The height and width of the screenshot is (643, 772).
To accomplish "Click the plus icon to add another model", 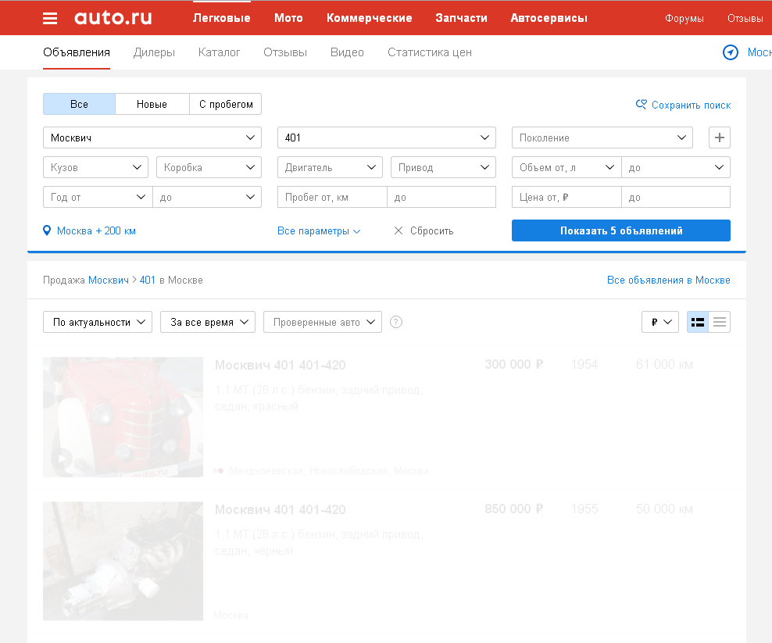I will [720, 138].
